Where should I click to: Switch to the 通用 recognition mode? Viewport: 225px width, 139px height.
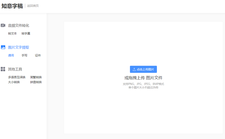11,55
